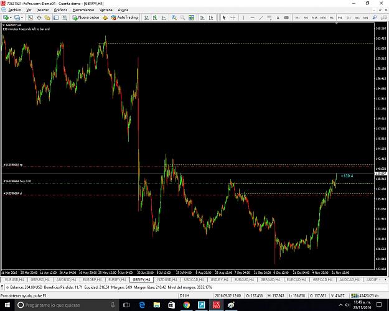Switch to the USDCAD,H4 chart tab
Image resolution: width=389 pixels, height=311 pixels.
194,279
